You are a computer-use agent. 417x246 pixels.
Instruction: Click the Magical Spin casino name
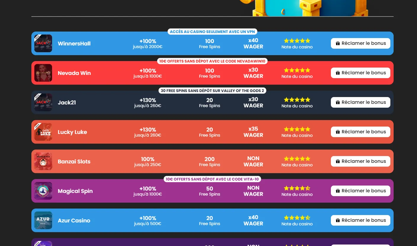(75, 191)
